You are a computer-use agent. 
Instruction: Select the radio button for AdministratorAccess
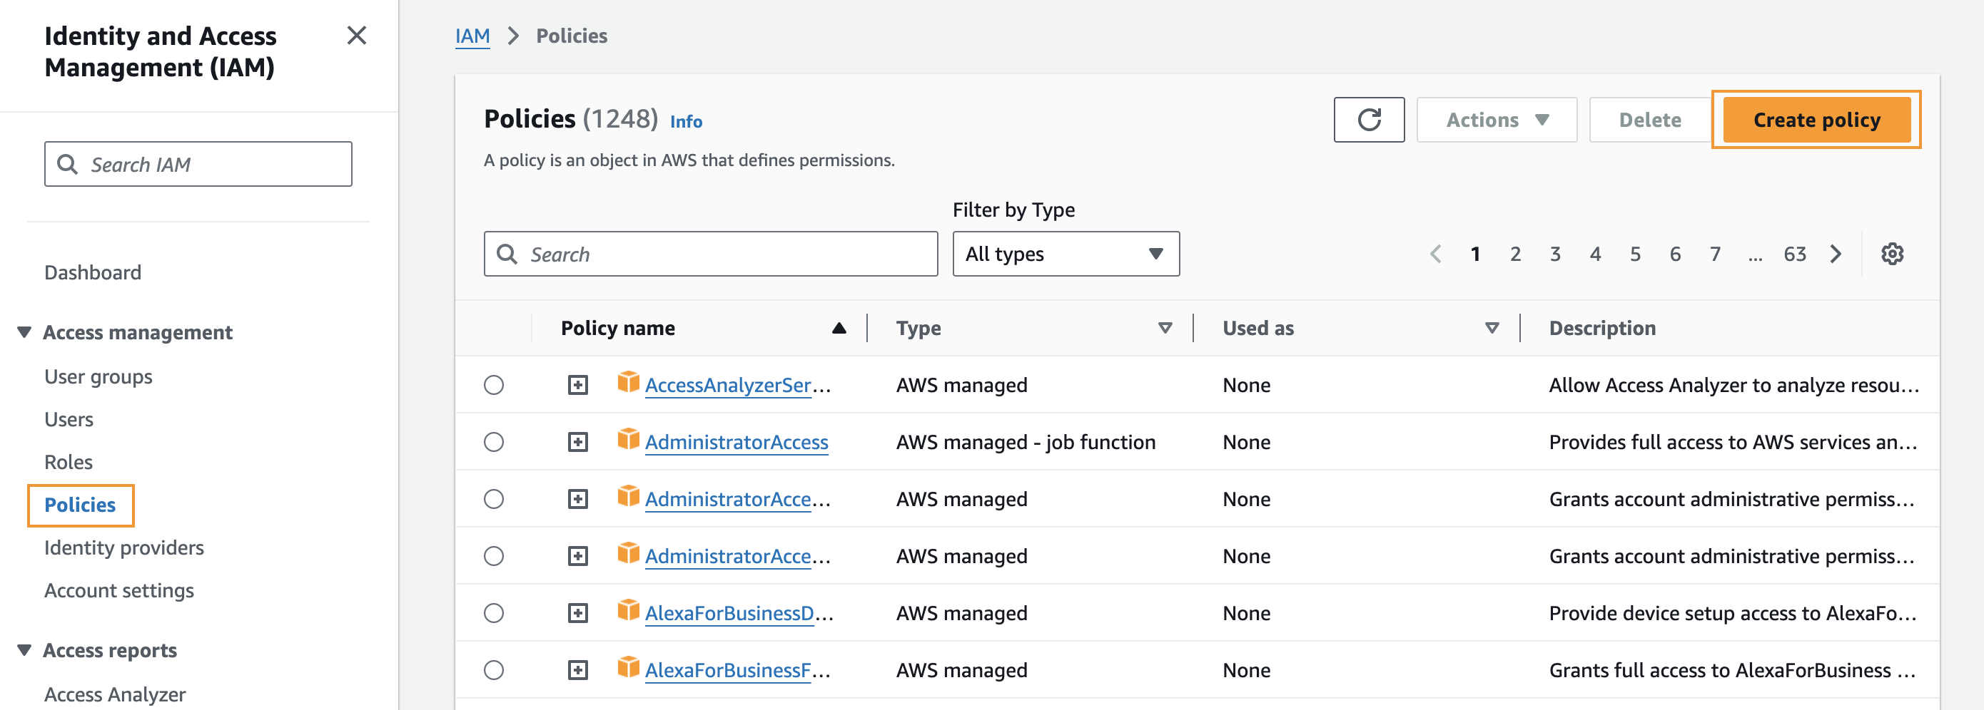click(494, 441)
